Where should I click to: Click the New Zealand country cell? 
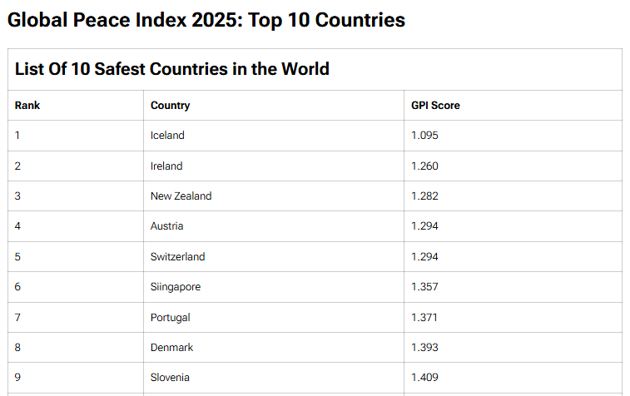[181, 196]
